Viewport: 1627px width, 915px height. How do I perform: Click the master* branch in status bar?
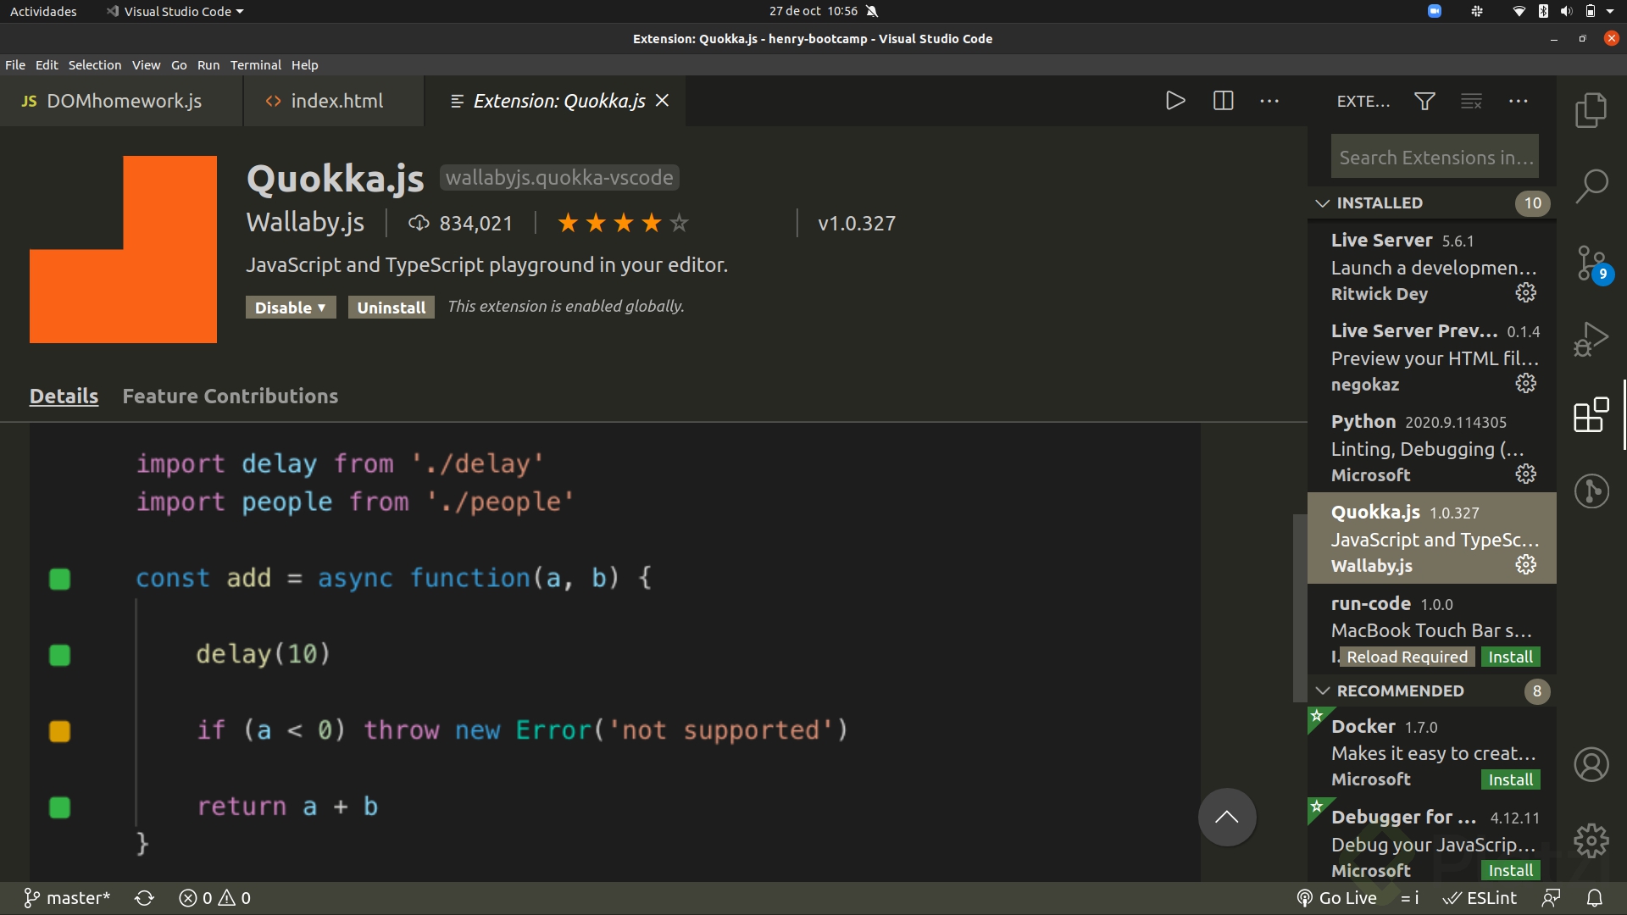[x=67, y=898]
